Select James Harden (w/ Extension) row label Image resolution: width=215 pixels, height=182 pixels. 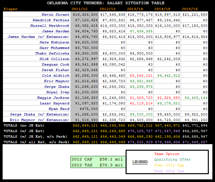pyautogui.click(x=38, y=37)
